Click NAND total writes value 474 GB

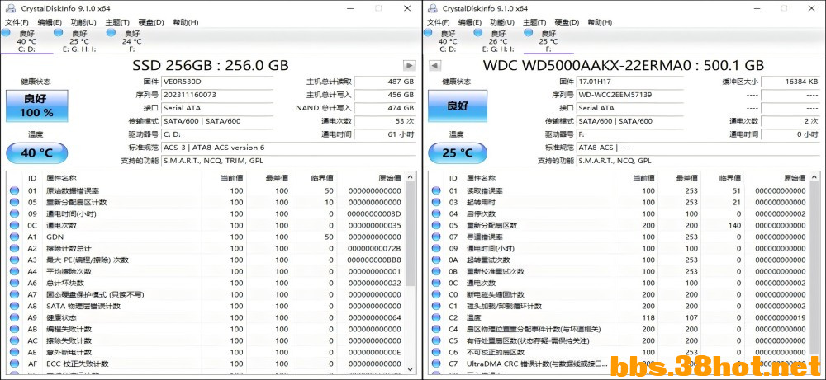[385, 108]
